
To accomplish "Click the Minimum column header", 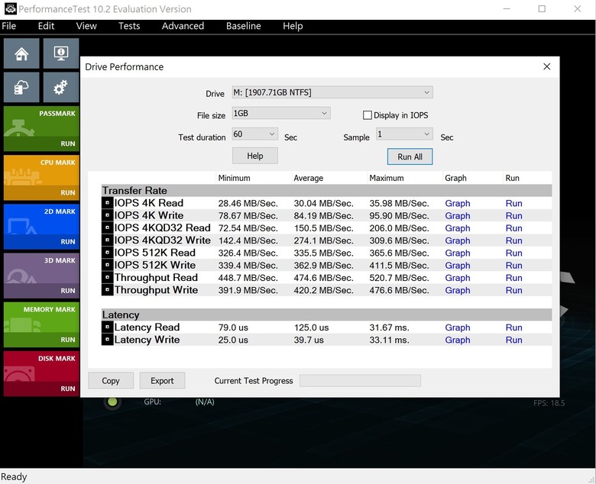I will click(x=254, y=178).
